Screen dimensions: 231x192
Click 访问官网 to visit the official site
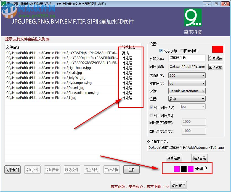point(178,185)
